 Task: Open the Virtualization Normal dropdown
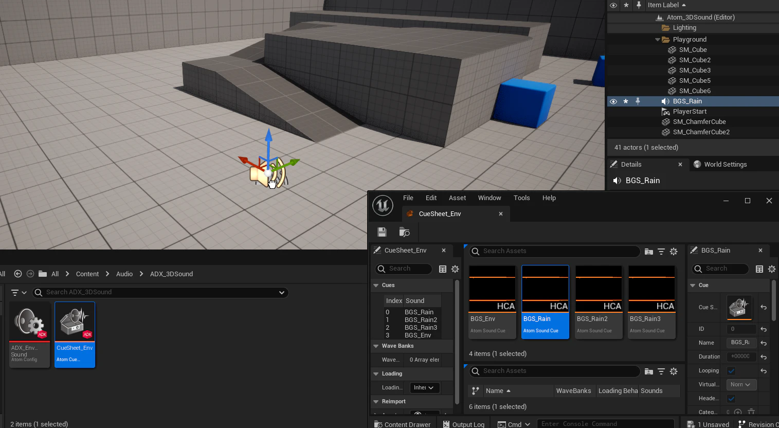click(741, 385)
